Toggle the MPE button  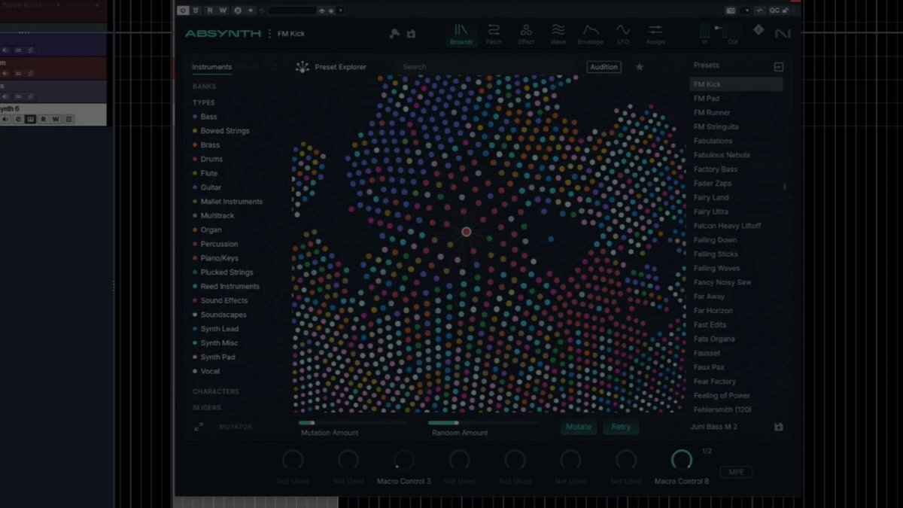click(x=736, y=472)
